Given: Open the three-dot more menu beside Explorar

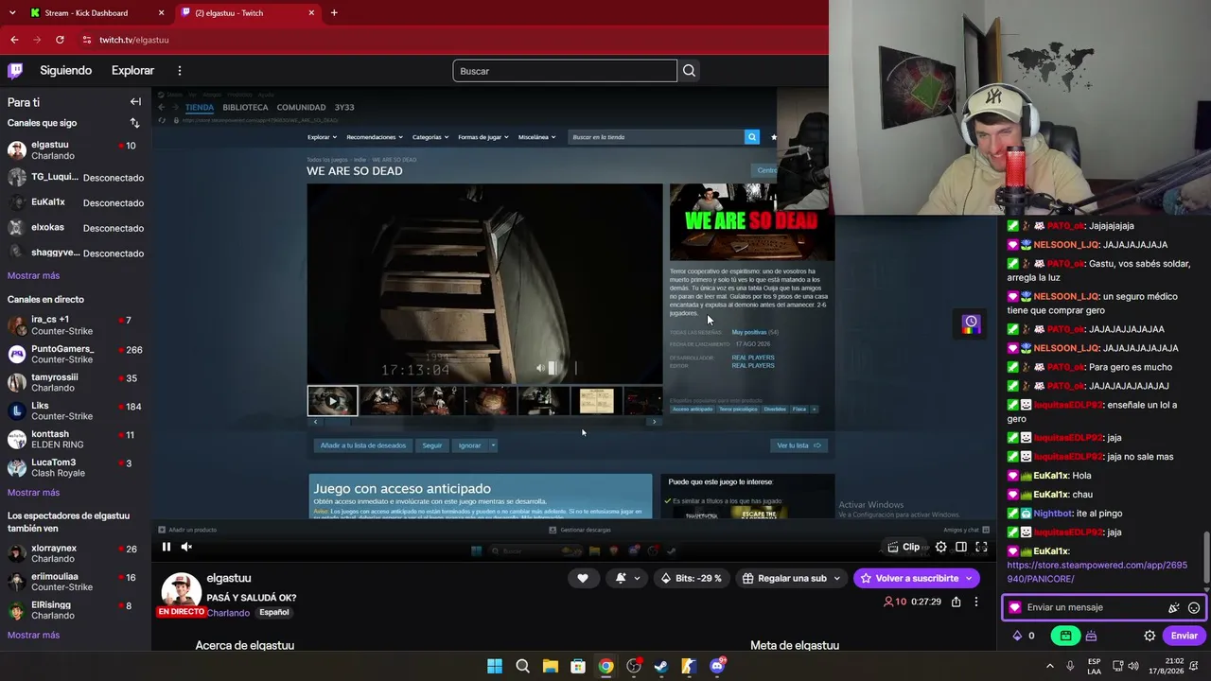Looking at the screenshot, I should point(179,71).
